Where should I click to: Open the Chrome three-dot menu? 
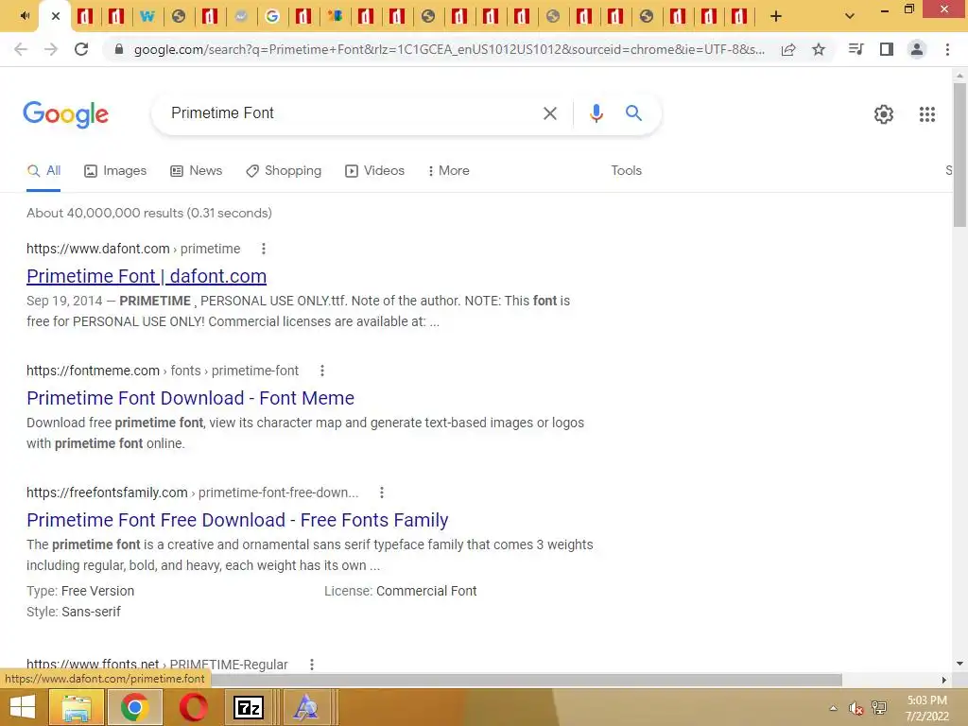(947, 49)
